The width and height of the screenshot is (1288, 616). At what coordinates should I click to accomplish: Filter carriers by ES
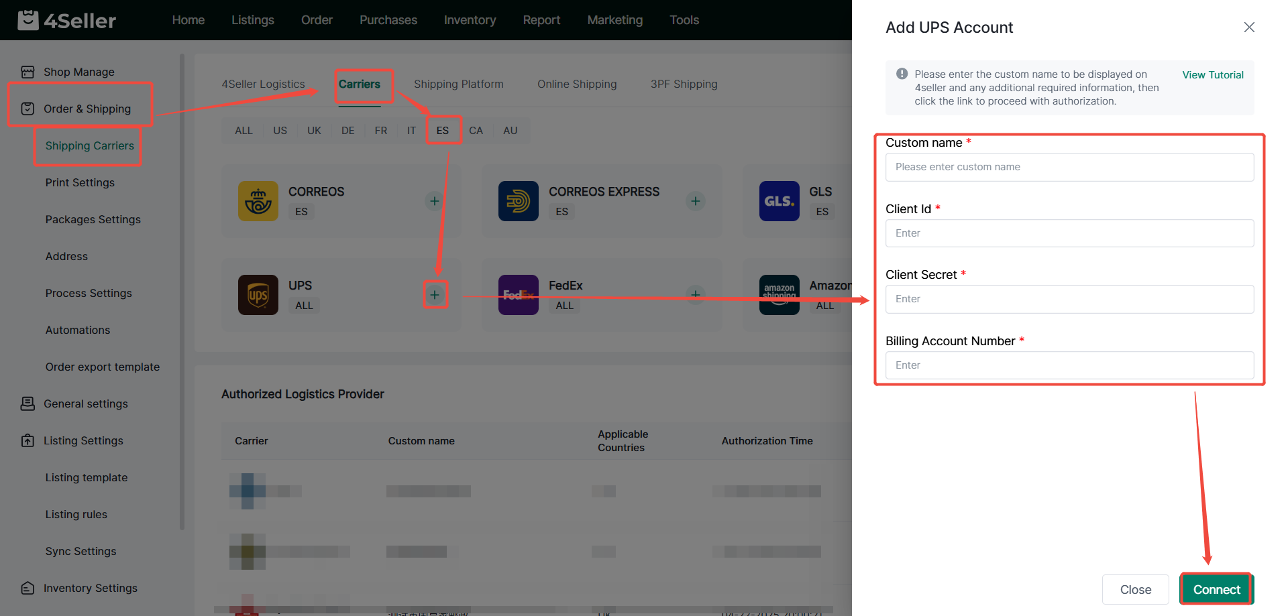443,131
